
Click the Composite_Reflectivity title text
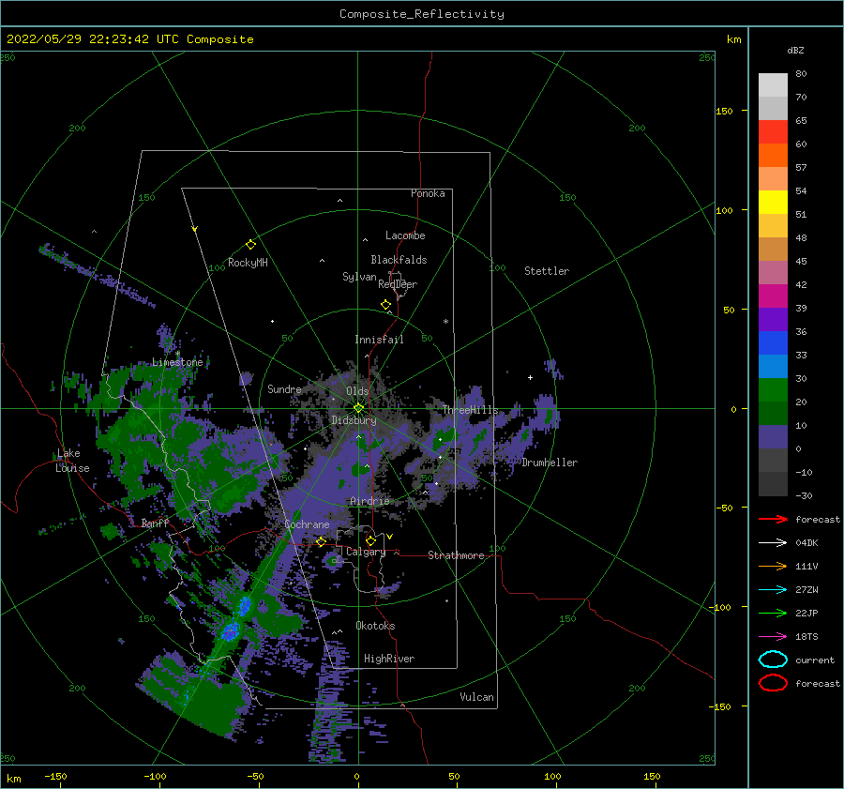coord(422,14)
